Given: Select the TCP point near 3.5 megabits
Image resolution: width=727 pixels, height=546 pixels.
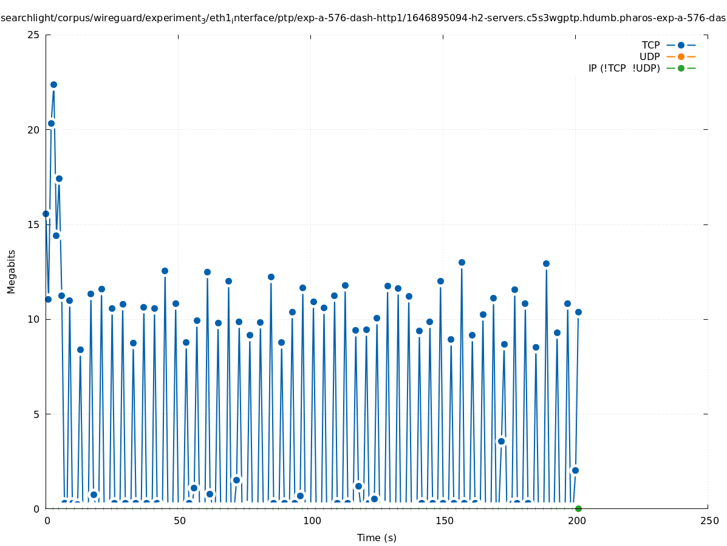Looking at the screenshot, I should [501, 441].
